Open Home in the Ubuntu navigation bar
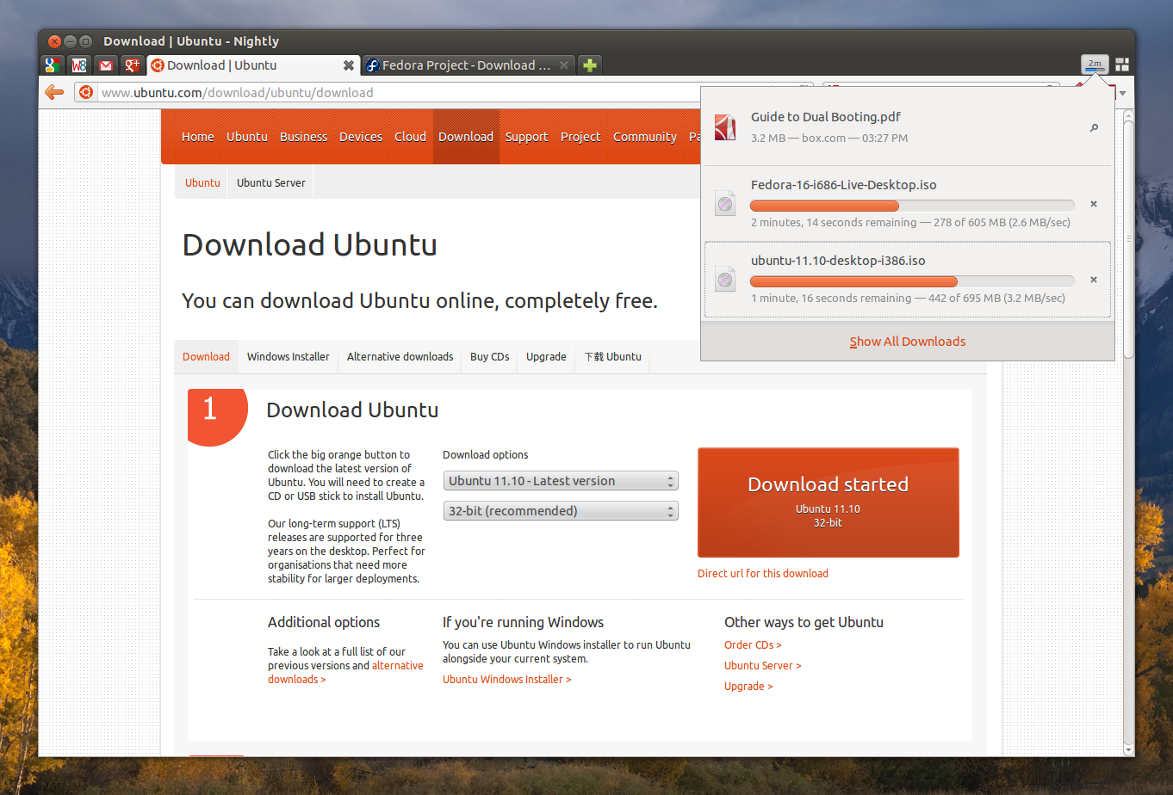 197,137
